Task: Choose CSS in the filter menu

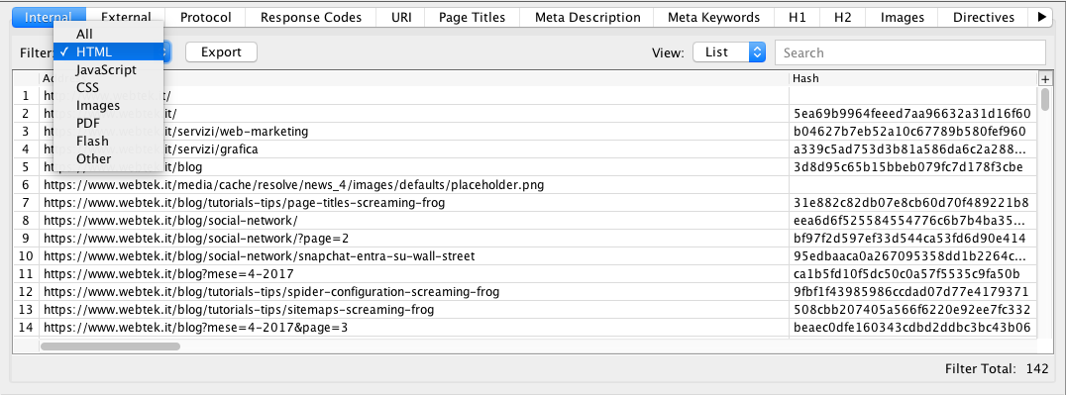Action: tap(109, 87)
